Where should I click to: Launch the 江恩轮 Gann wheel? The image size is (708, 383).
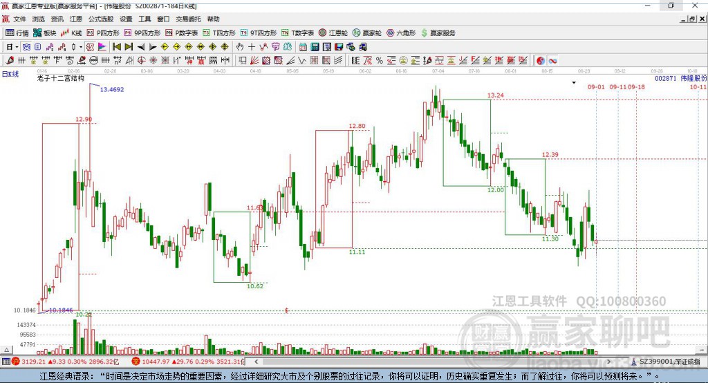[333, 33]
